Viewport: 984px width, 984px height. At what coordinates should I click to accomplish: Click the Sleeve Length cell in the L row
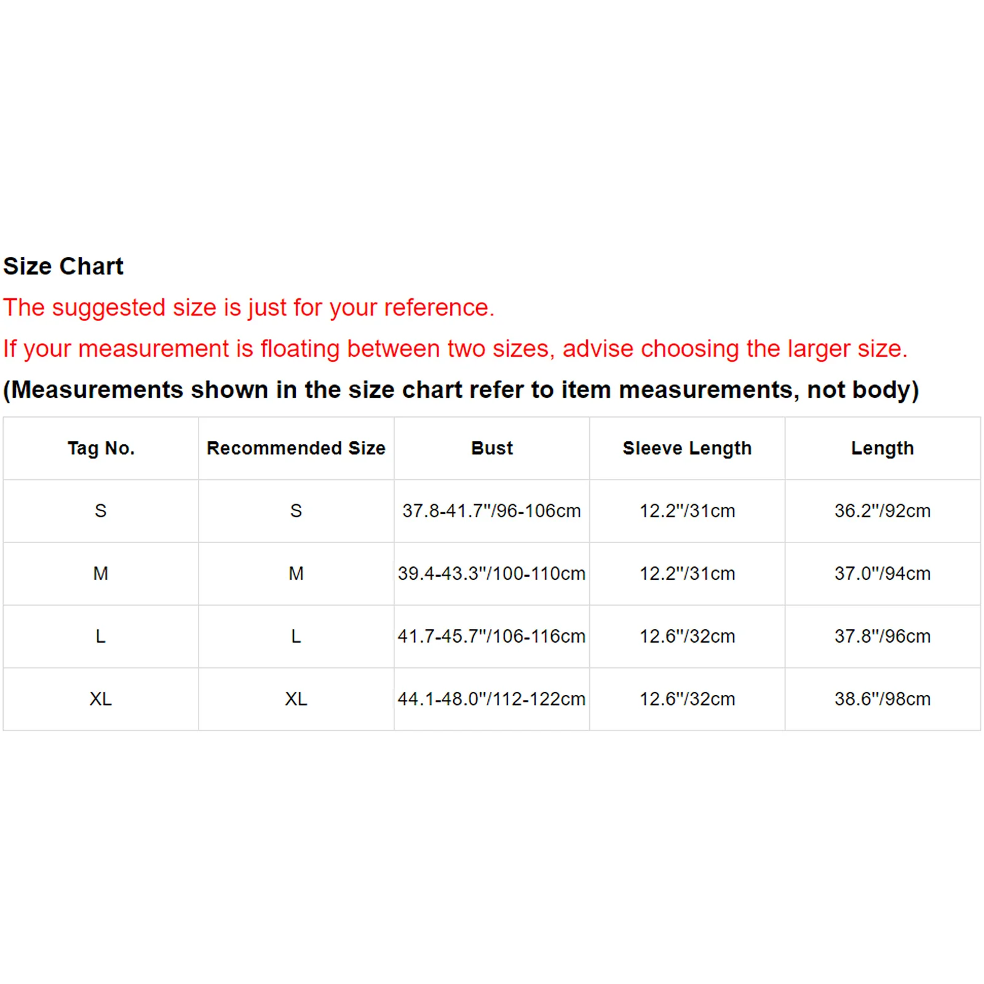687,636
